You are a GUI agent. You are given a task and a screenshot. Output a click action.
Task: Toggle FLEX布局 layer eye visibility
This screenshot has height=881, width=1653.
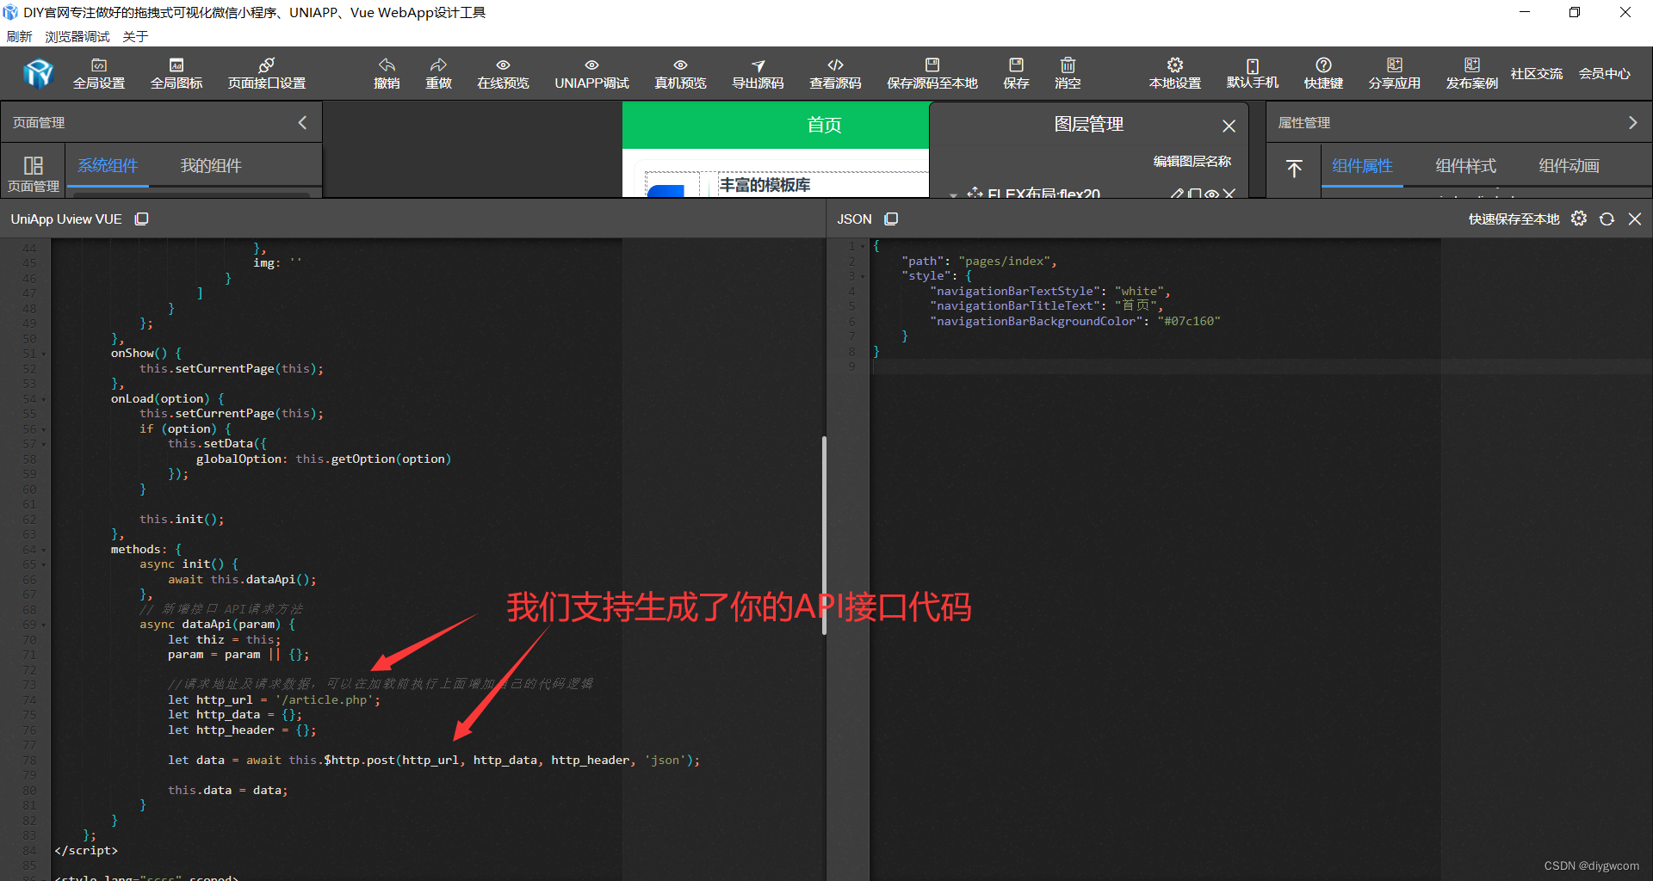click(x=1211, y=194)
